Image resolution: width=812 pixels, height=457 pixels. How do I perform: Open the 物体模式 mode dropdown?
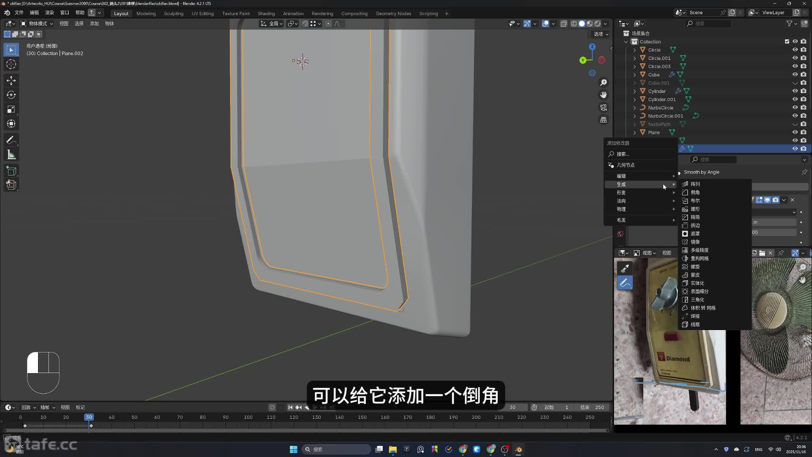[37, 24]
